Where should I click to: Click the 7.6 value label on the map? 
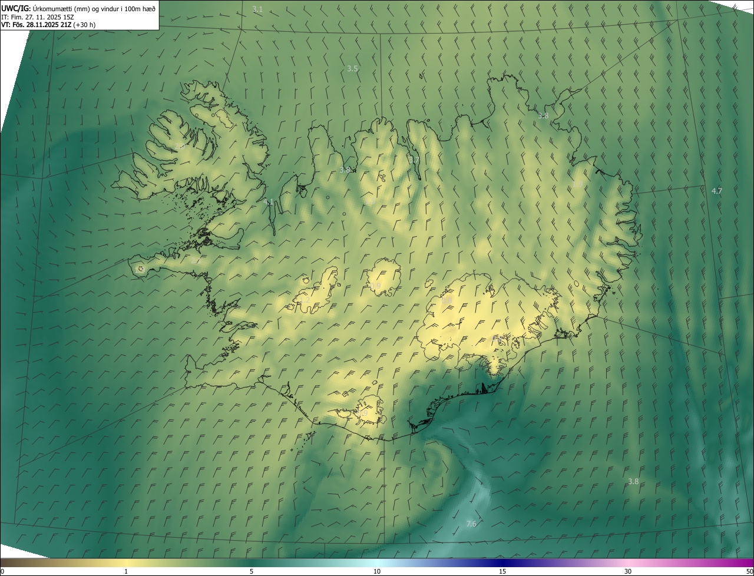471,524
